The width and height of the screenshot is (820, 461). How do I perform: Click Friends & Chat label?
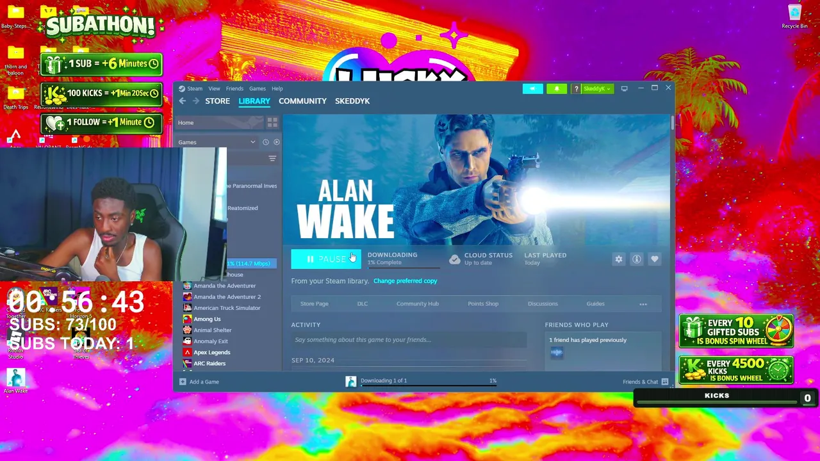pyautogui.click(x=640, y=382)
